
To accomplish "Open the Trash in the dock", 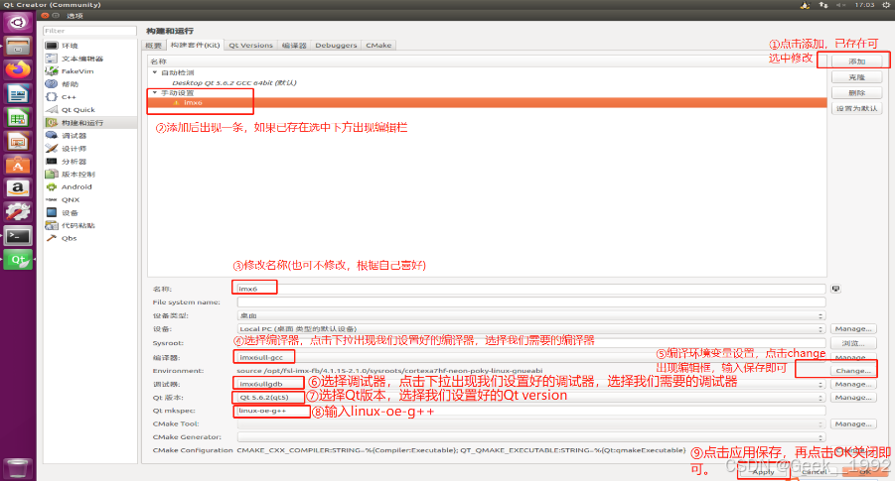I will (x=18, y=468).
